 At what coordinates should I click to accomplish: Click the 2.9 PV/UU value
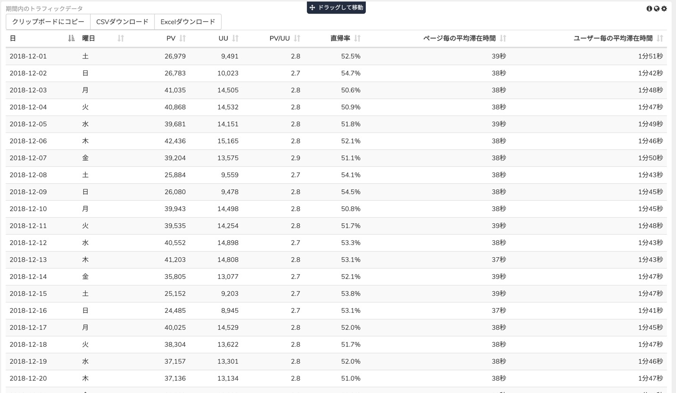296,158
